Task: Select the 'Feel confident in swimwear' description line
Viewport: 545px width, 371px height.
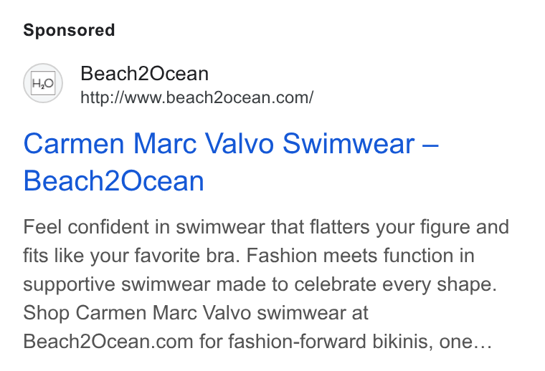Action: (266, 227)
